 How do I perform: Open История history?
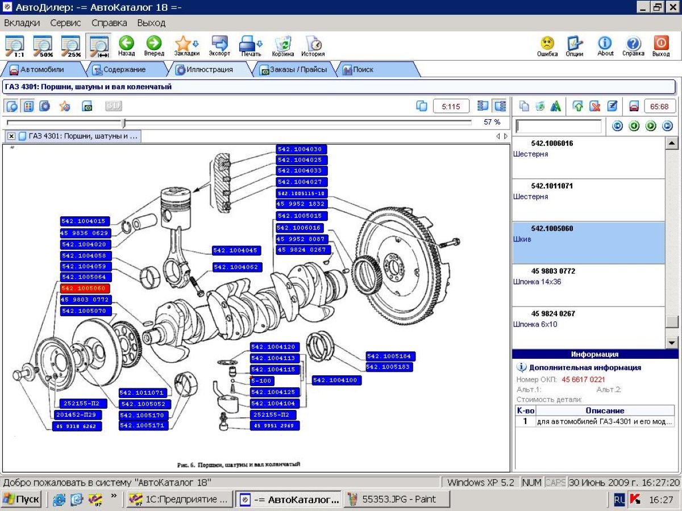(x=313, y=44)
